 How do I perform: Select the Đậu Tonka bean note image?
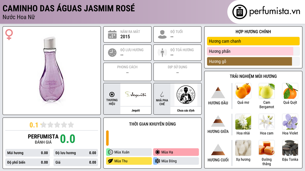click(290, 148)
